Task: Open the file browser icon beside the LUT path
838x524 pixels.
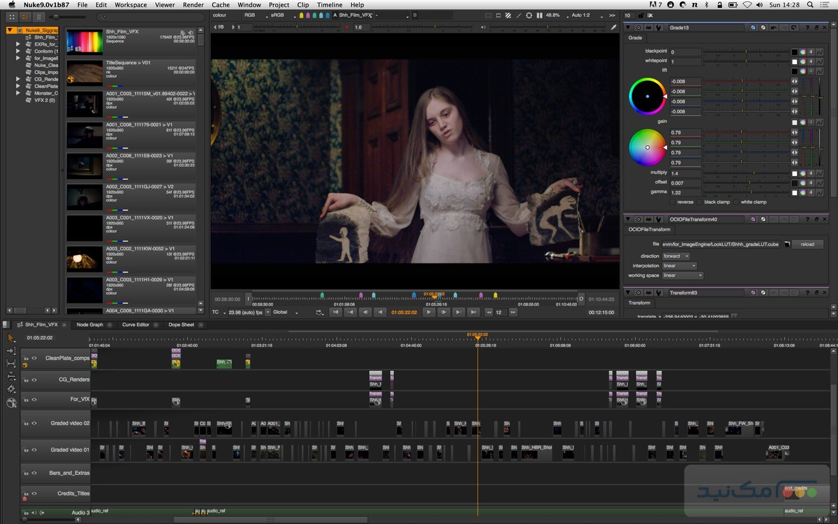Action: [787, 244]
